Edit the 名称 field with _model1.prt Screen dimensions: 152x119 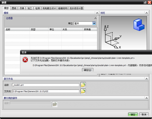pos(46,85)
